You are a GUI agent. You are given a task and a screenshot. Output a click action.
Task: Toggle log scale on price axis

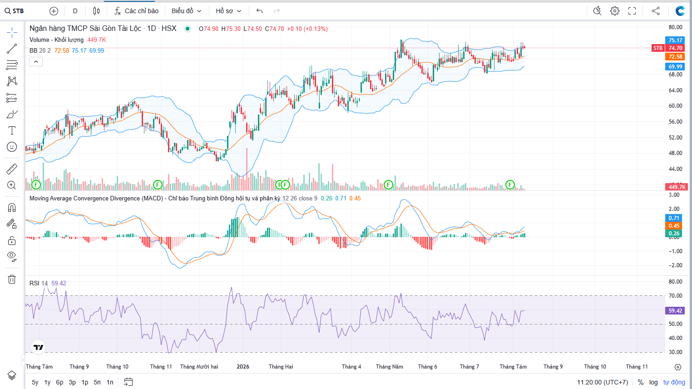(653, 382)
